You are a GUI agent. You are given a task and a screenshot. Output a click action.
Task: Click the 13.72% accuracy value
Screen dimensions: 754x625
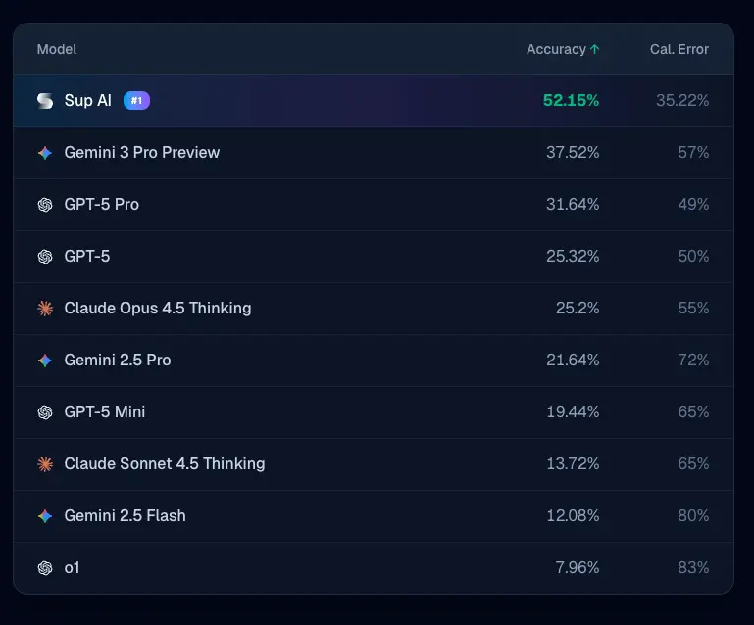(573, 463)
